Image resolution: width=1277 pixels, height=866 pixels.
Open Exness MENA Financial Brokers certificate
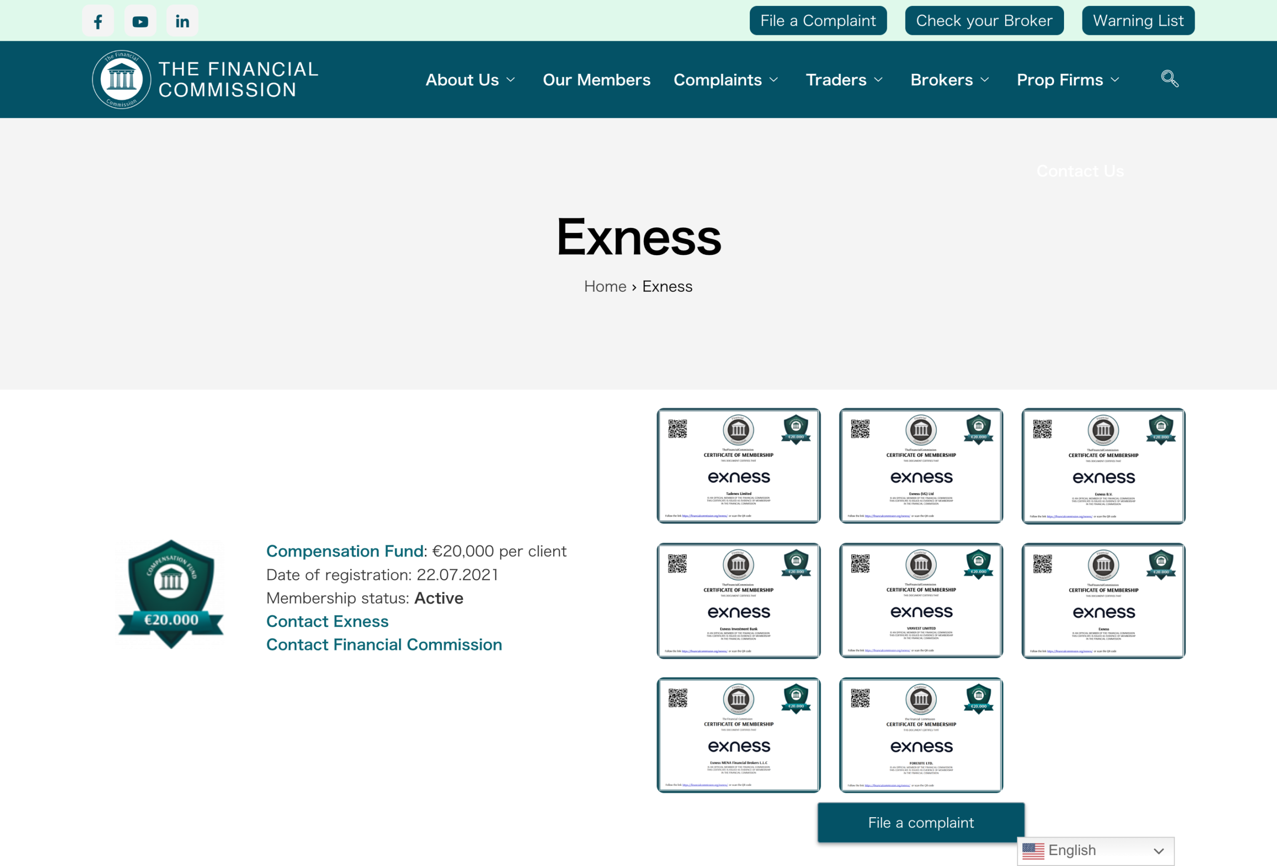tap(738, 735)
